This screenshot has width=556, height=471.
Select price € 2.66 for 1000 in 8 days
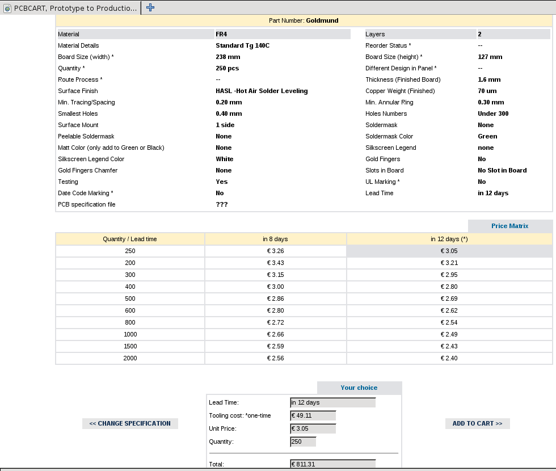(276, 334)
